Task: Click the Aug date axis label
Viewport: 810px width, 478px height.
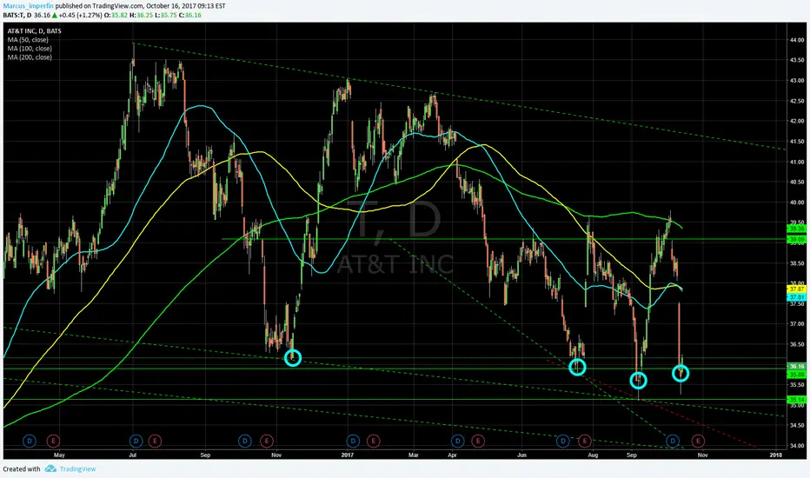Action: [593, 455]
